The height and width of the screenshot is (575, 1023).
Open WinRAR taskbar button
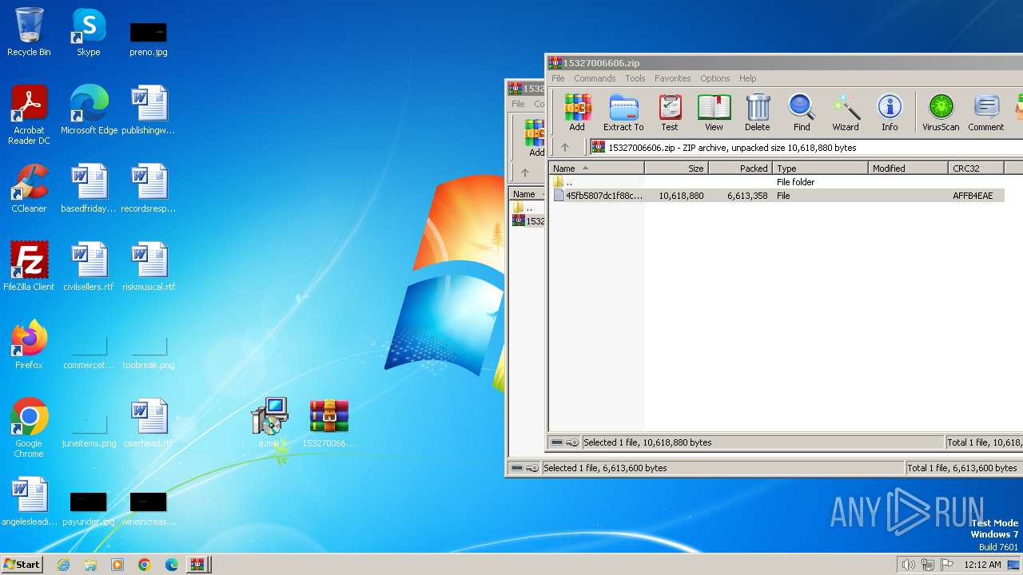pos(198,565)
